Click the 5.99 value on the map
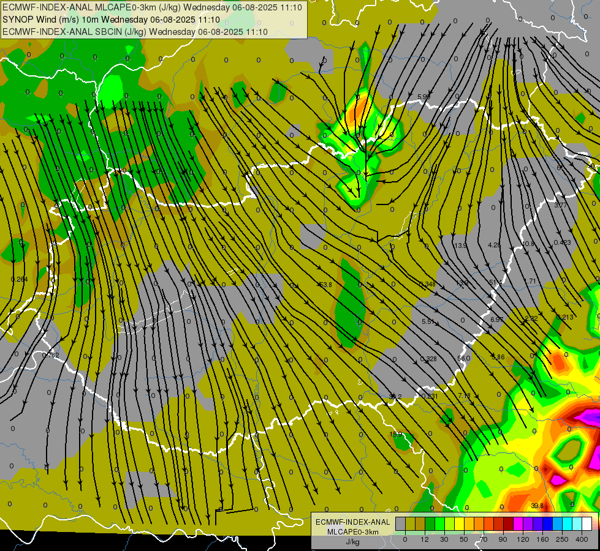600x551 pixels. tap(423, 97)
